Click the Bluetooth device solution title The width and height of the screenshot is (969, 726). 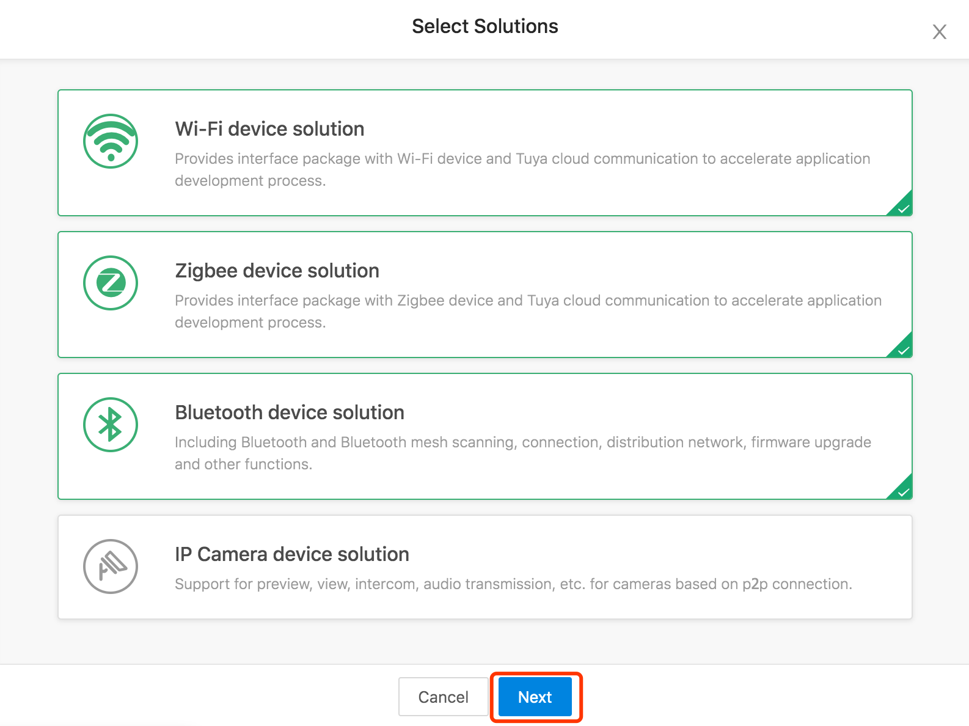290,413
